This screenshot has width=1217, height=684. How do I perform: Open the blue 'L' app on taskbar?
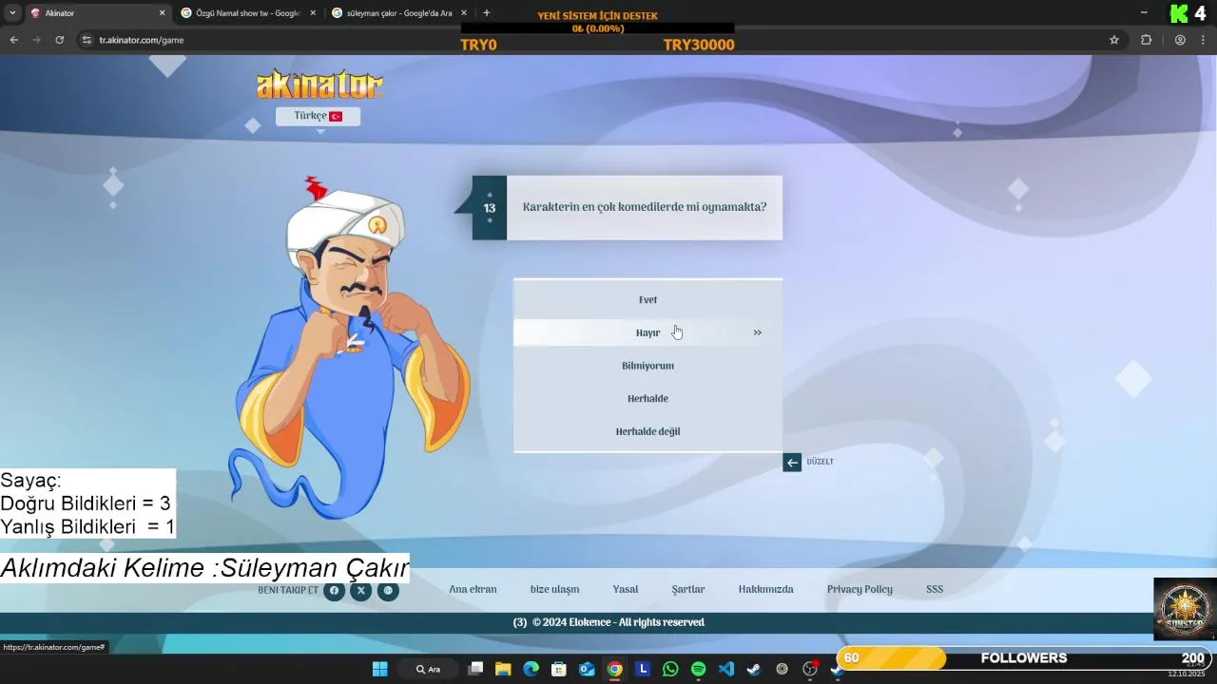click(643, 669)
